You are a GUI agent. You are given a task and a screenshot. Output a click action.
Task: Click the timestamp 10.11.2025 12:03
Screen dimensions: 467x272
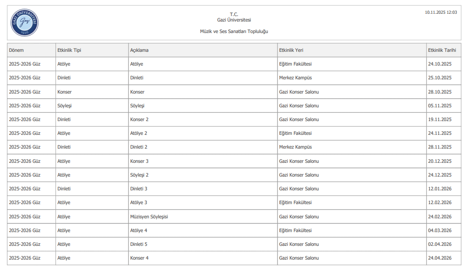coord(440,12)
